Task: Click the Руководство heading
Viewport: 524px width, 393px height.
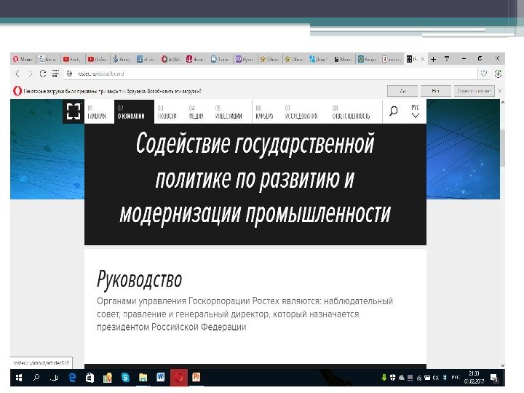Action: pos(139,279)
